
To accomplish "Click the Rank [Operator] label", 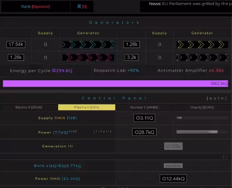I will pyautogui.click(x=35, y=7).
